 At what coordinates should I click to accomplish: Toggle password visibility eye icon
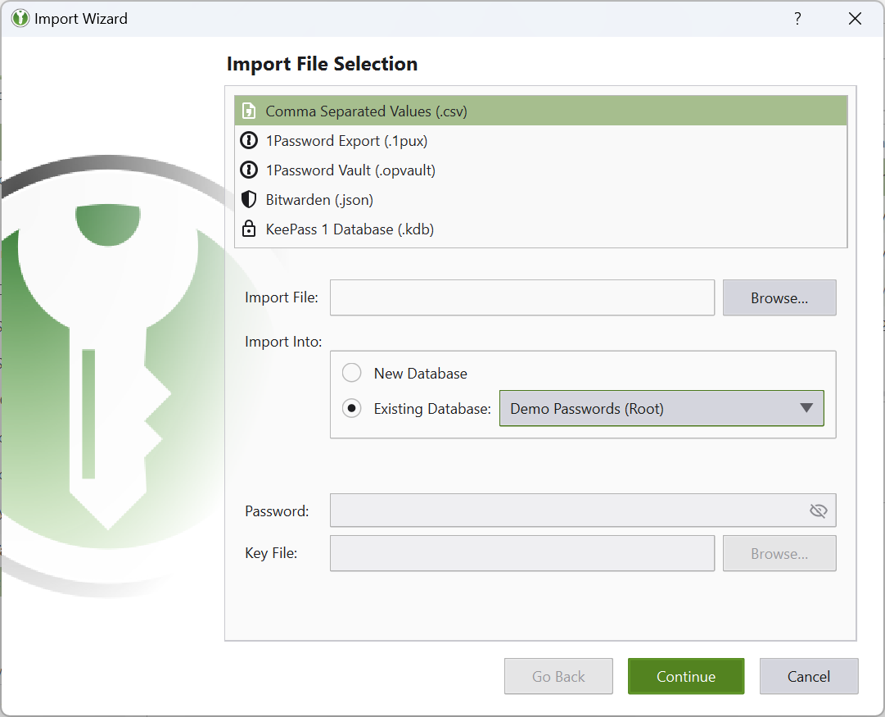[x=818, y=511]
